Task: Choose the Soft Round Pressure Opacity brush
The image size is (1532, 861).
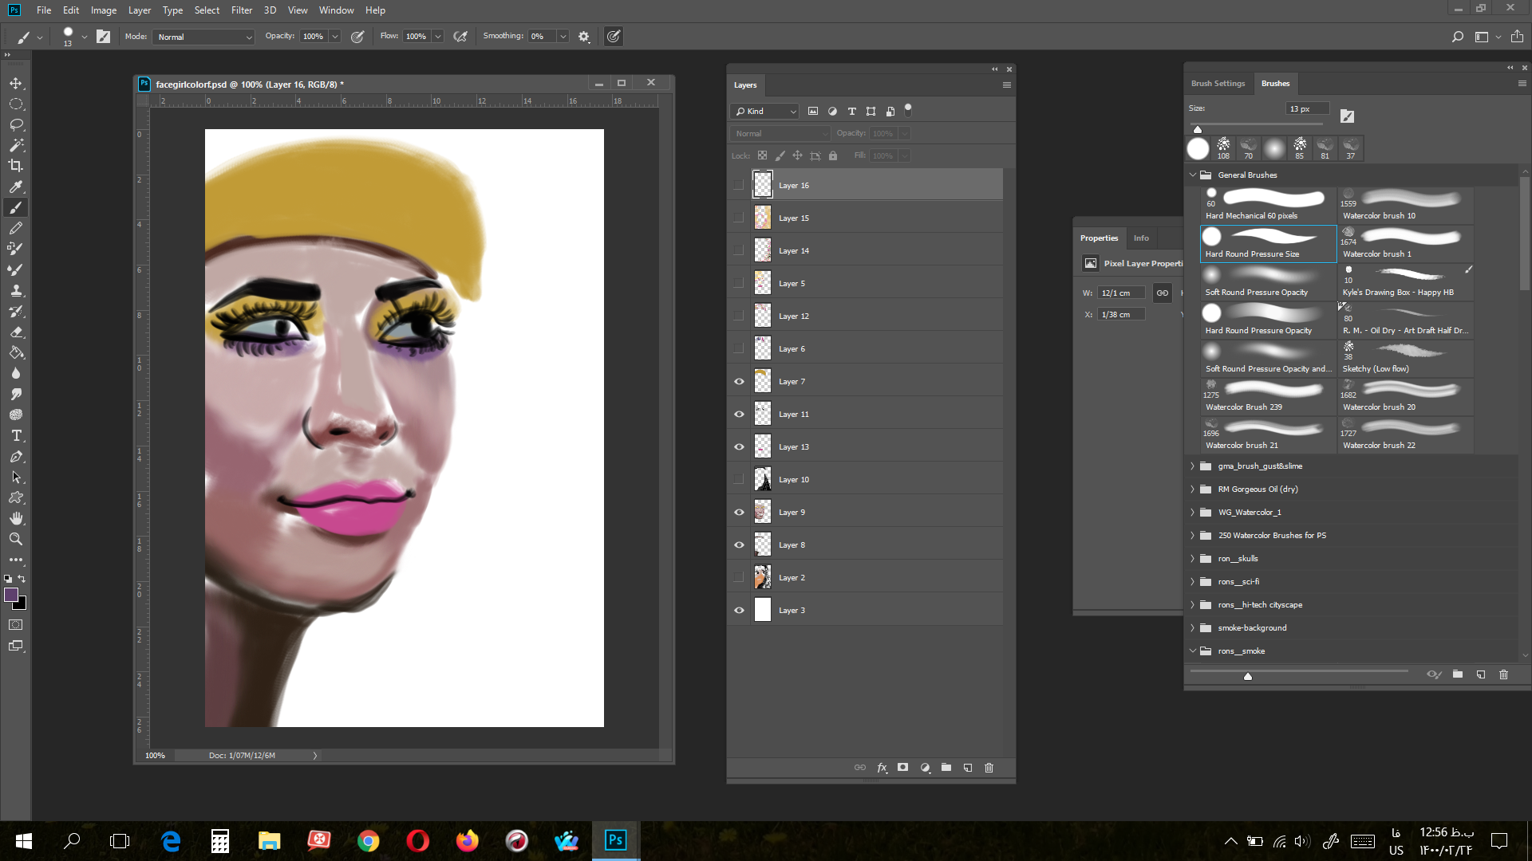Action: [x=1269, y=282]
